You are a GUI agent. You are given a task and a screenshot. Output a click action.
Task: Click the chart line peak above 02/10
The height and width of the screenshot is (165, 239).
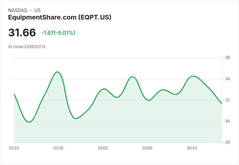coord(194,76)
